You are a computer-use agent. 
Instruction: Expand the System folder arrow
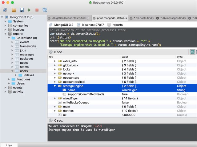pos(6,21)
